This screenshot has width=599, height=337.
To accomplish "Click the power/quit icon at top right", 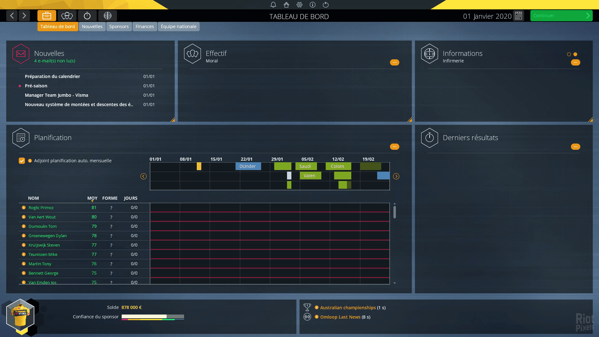I will tap(326, 5).
